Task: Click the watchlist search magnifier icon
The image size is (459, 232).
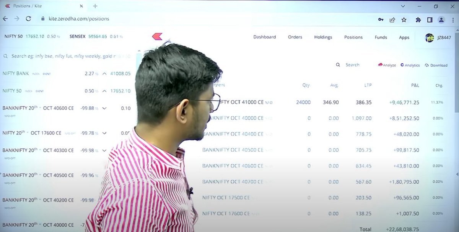Action: pyautogui.click(x=6, y=56)
